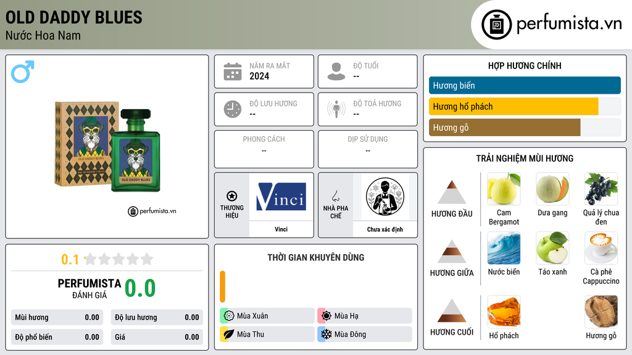Click the Hương đầu pyramid icon
The width and height of the screenshot is (632, 355).
click(x=452, y=192)
